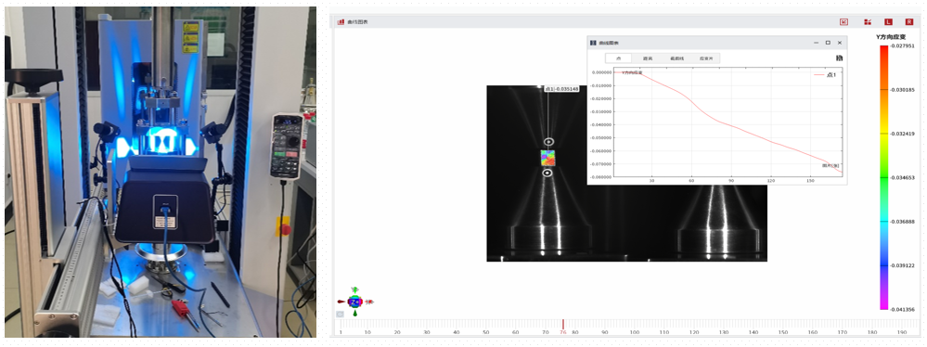Viewport: 927px width, 347px height.
Task: Click the colored strain map region on specimen
Action: click(x=548, y=157)
